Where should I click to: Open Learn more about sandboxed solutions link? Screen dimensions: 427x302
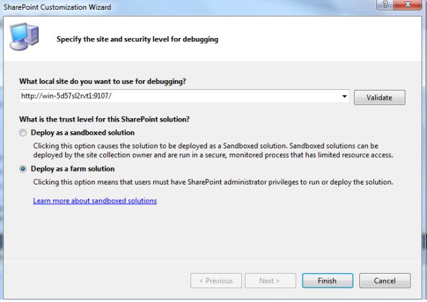(x=95, y=201)
